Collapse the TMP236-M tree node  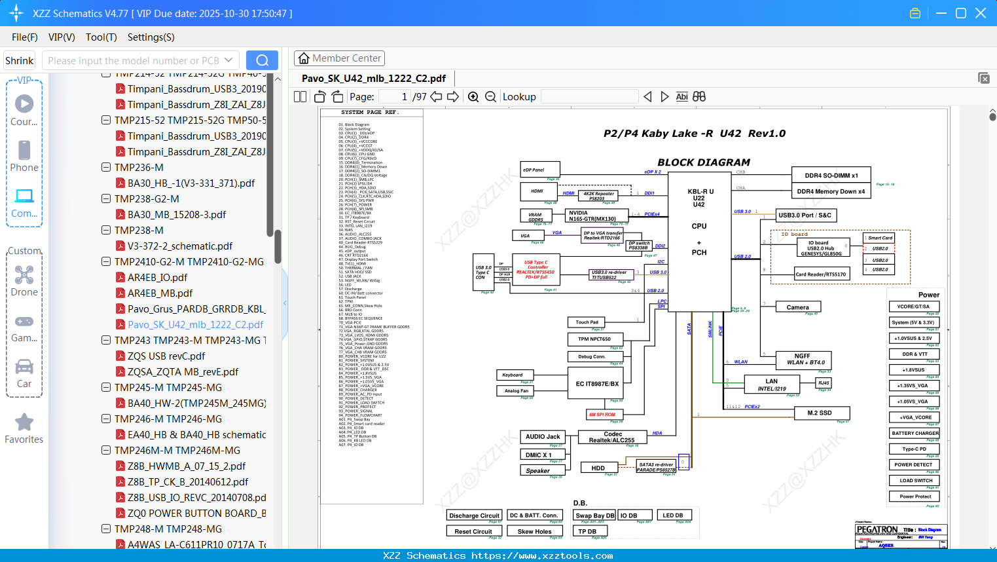click(106, 167)
